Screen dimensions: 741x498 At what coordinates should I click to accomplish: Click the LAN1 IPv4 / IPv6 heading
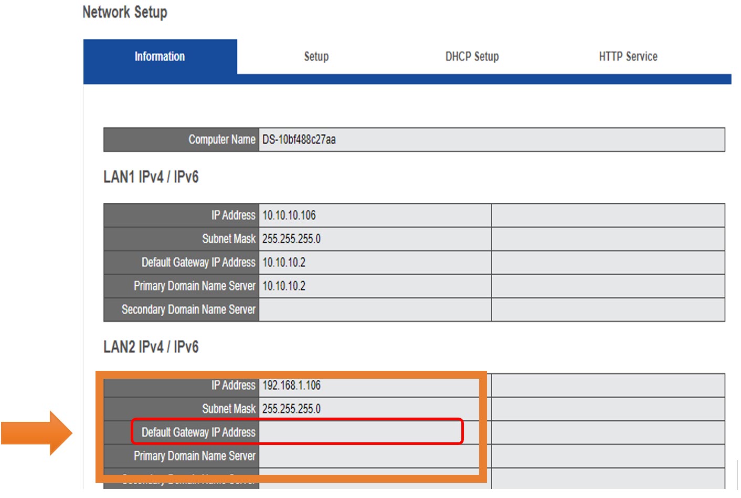tap(151, 177)
